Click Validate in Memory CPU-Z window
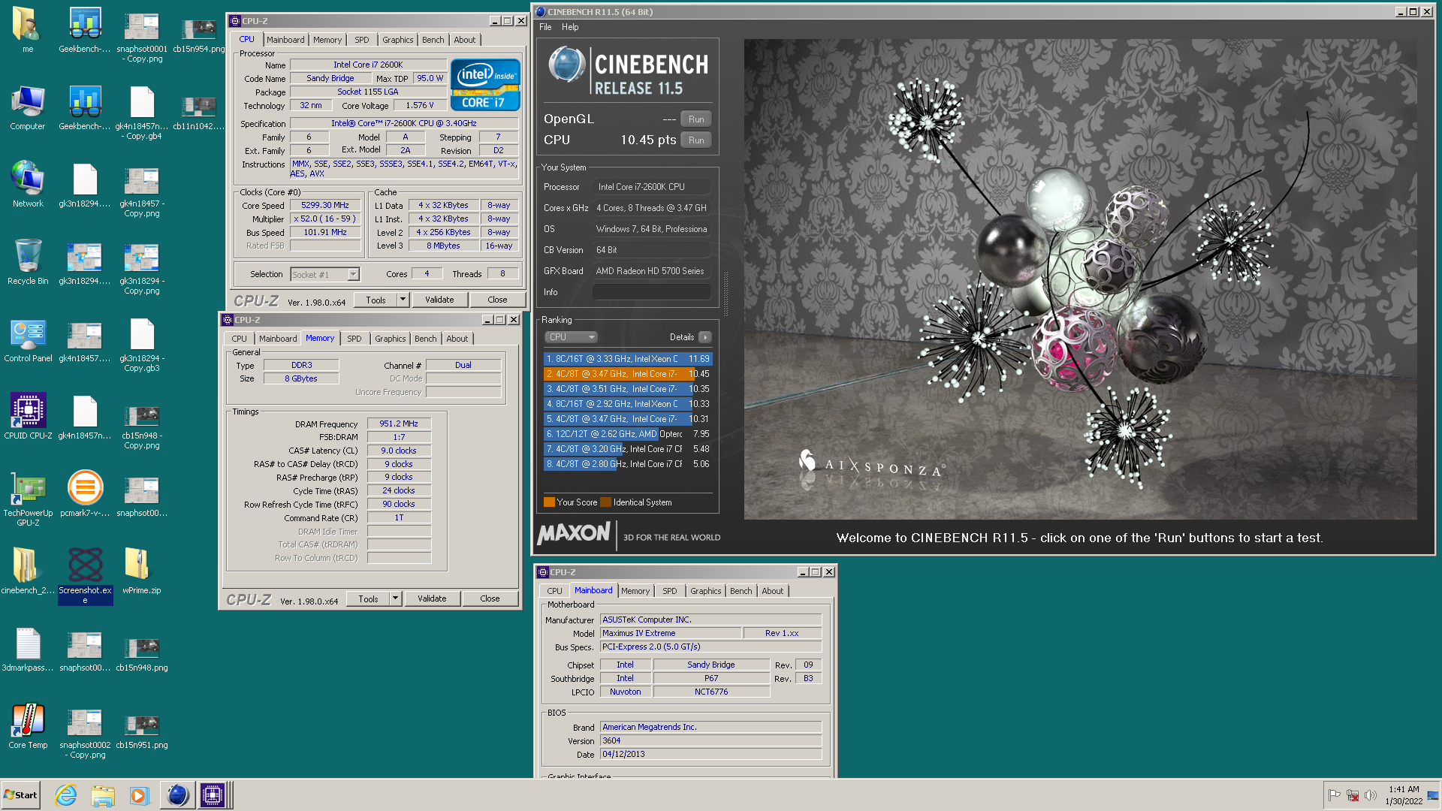This screenshot has width=1442, height=811. click(x=432, y=598)
